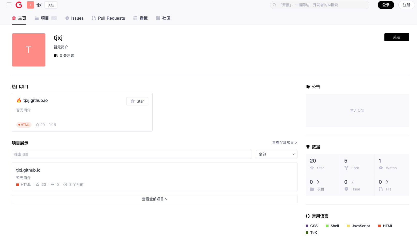Click the fork icon in hot project card
Viewport: 417px width, 246px height.
tap(51, 125)
